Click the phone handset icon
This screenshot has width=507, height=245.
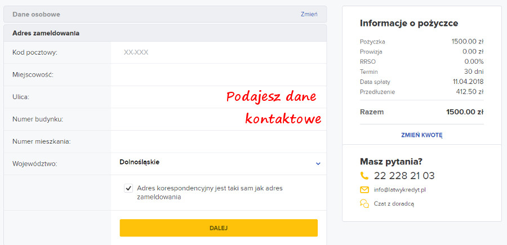click(x=364, y=176)
